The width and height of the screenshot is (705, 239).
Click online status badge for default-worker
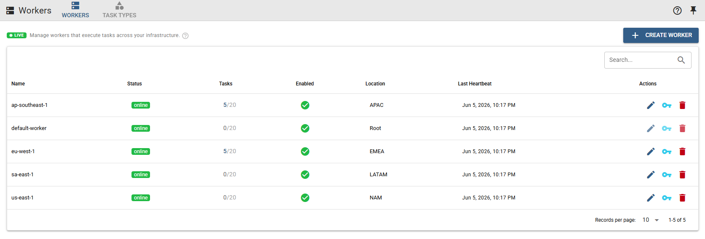[141, 128]
